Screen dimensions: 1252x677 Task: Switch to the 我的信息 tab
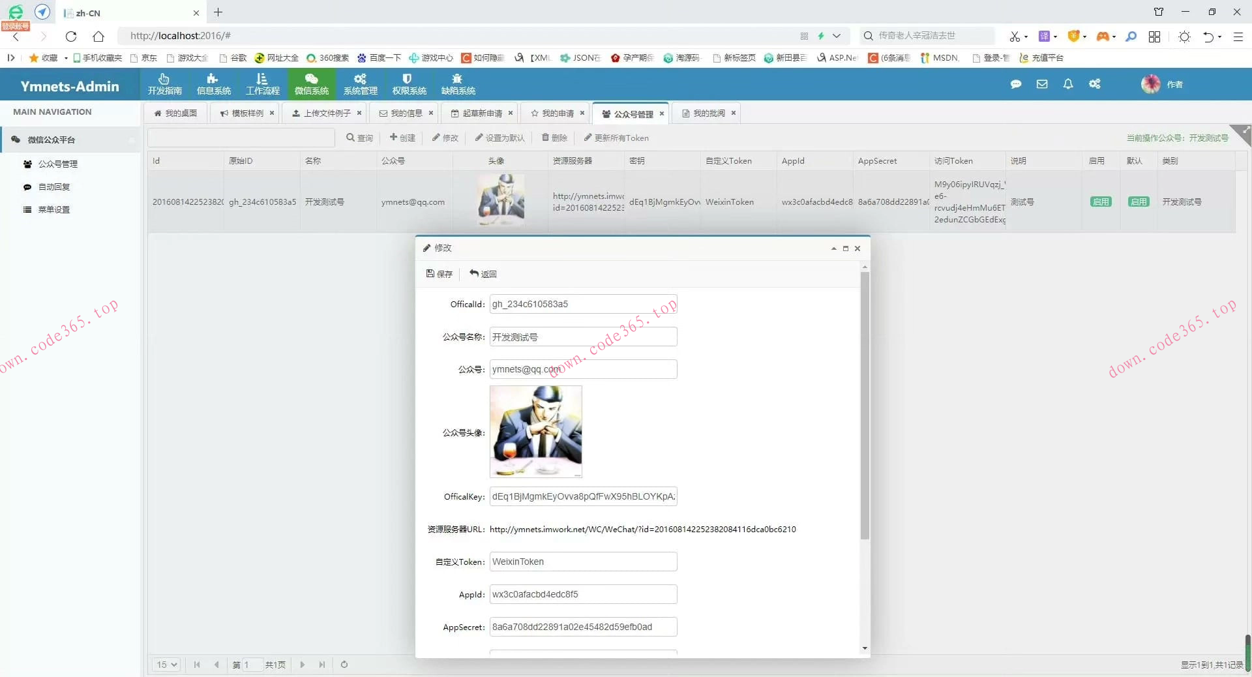(406, 113)
